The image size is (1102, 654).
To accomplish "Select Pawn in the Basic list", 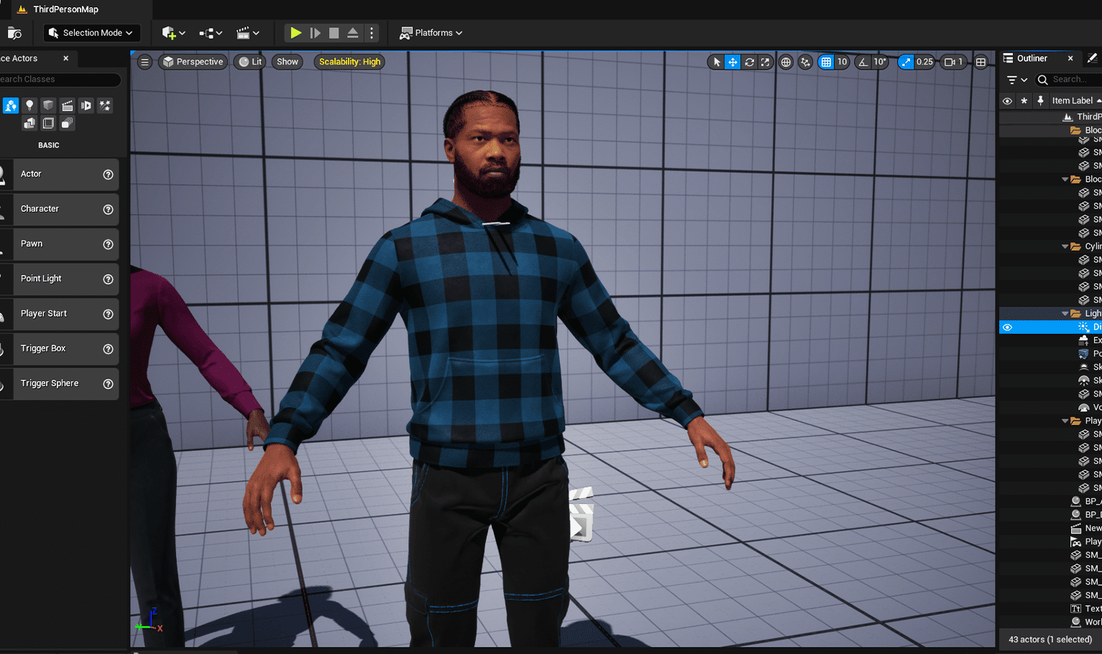I will tap(59, 244).
